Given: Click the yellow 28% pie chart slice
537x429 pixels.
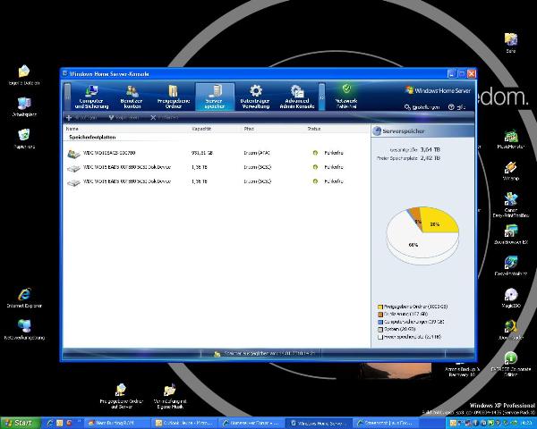Looking at the screenshot, I should (x=439, y=222).
